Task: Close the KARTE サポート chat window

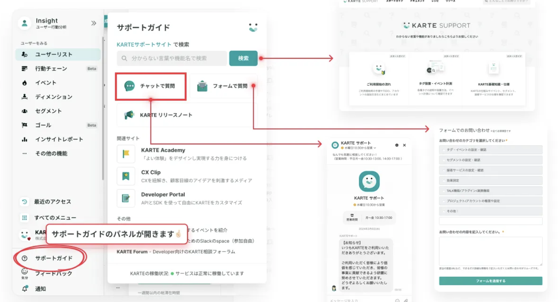Action: pyautogui.click(x=404, y=145)
